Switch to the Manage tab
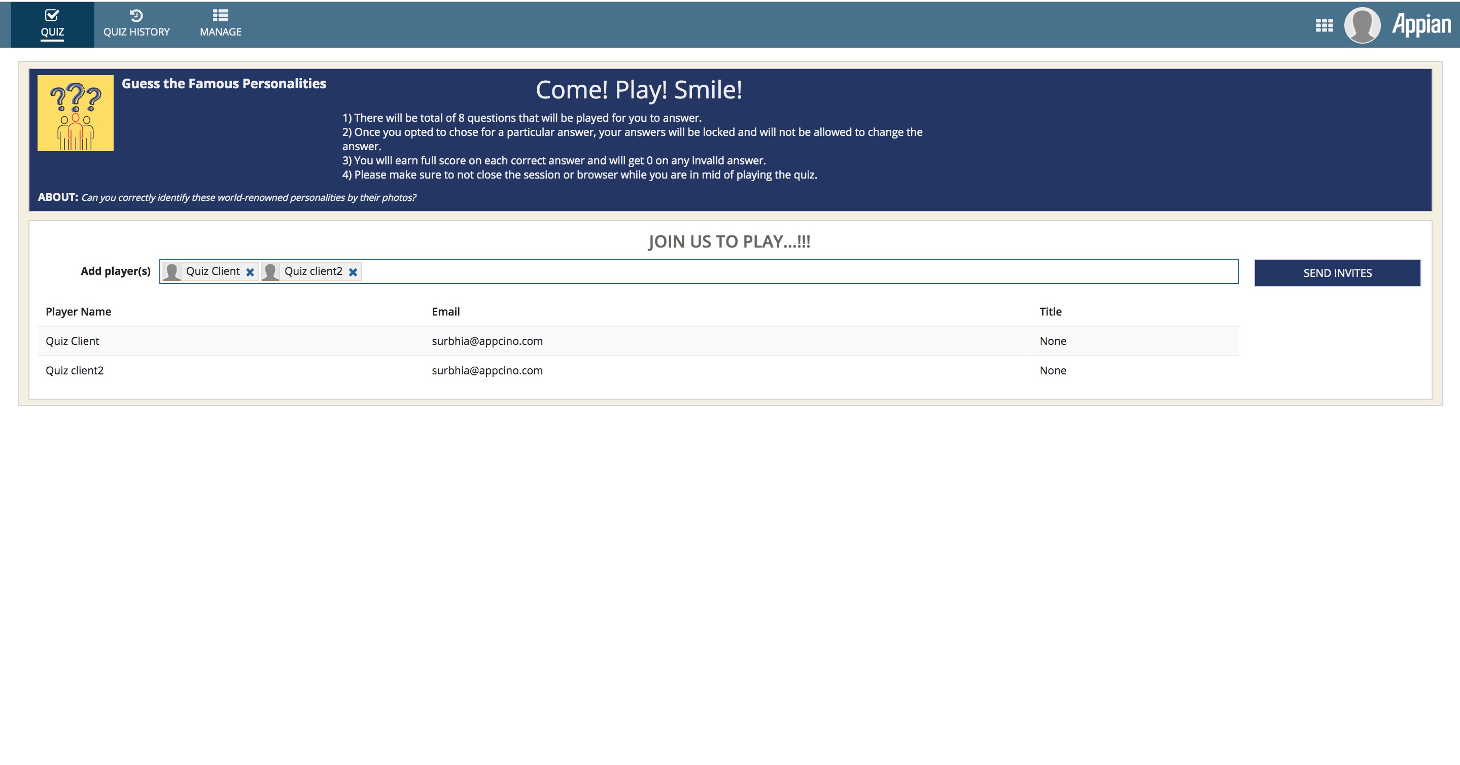This screenshot has height=765, width=1460. (x=221, y=32)
